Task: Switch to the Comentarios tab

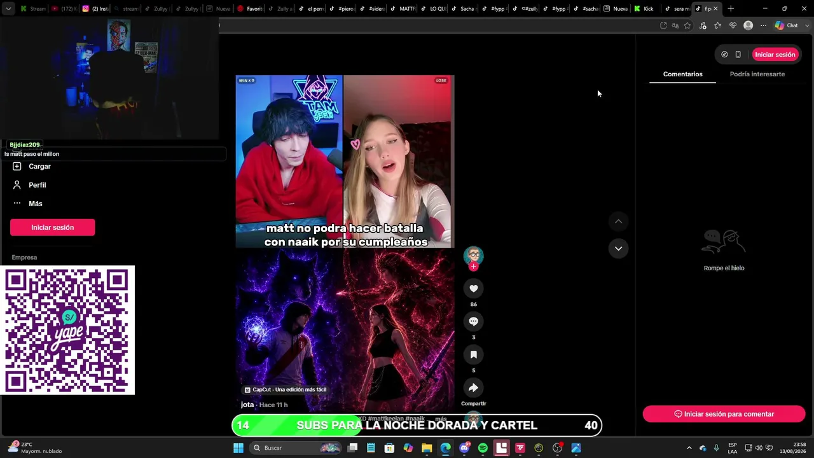Action: (x=682, y=74)
